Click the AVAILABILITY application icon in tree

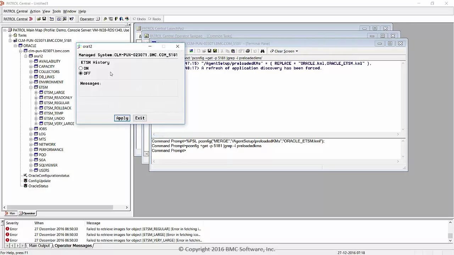[36, 61]
